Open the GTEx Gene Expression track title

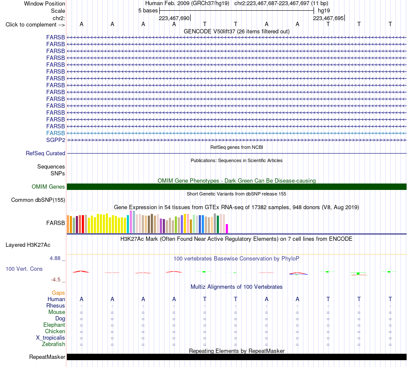(x=236, y=207)
